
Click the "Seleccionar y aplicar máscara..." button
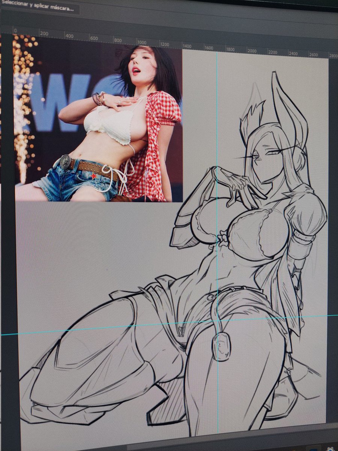(39, 7)
